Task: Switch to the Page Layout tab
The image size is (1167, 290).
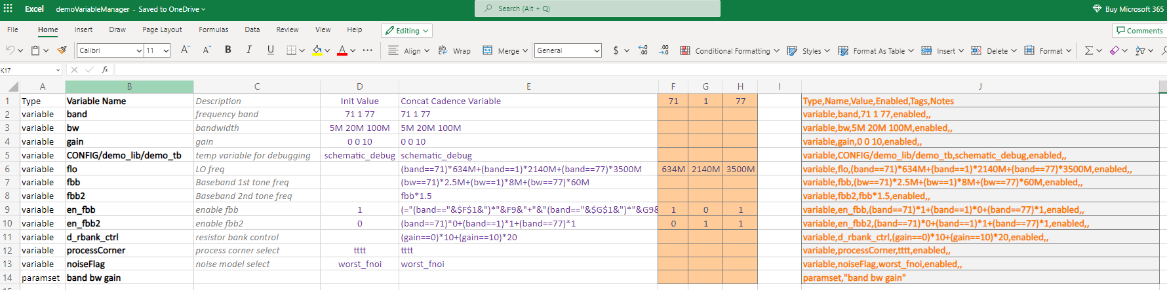Action: coord(162,29)
